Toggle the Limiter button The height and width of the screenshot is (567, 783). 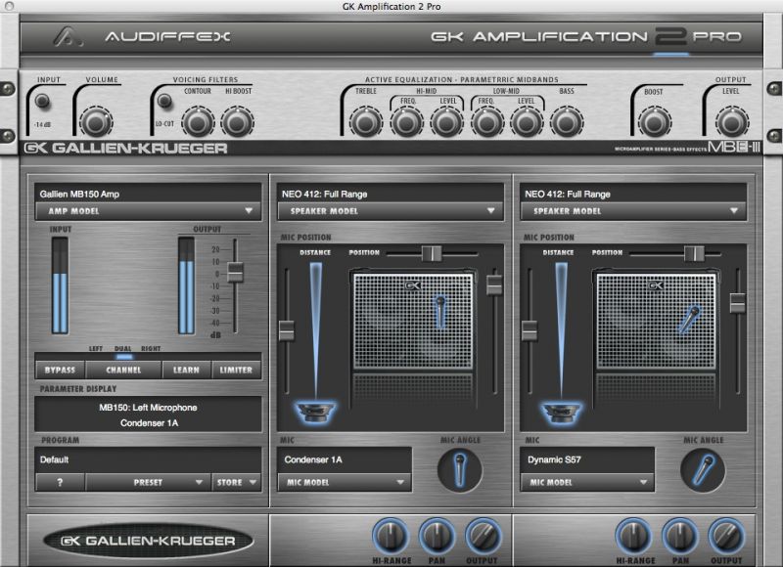236,371
